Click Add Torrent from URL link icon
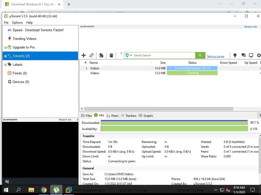The image size is (261, 195). (92, 55)
